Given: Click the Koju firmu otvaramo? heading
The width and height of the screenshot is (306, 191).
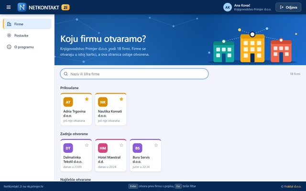Looking at the screenshot, I should click(x=103, y=39).
